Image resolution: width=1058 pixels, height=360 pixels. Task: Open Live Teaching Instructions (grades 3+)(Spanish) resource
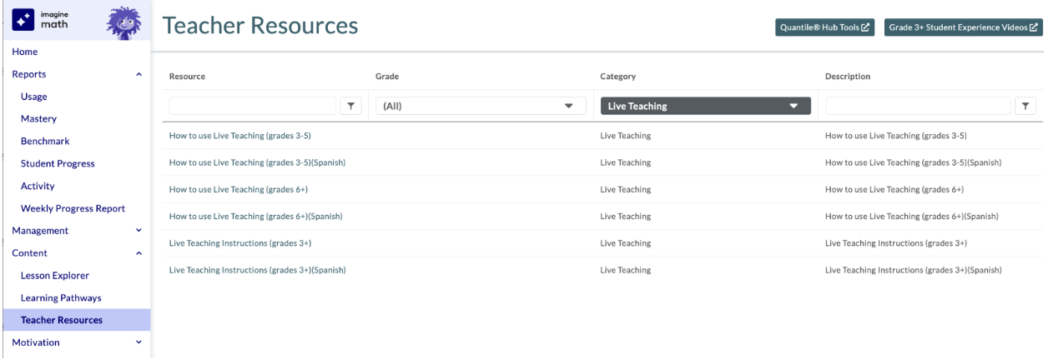click(257, 270)
